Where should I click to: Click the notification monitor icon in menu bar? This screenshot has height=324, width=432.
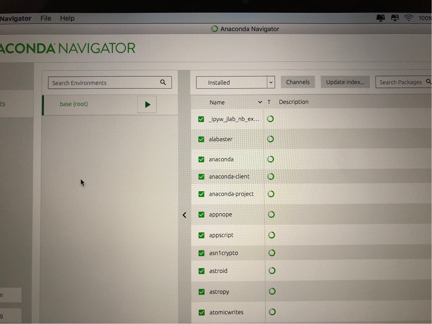pos(380,18)
